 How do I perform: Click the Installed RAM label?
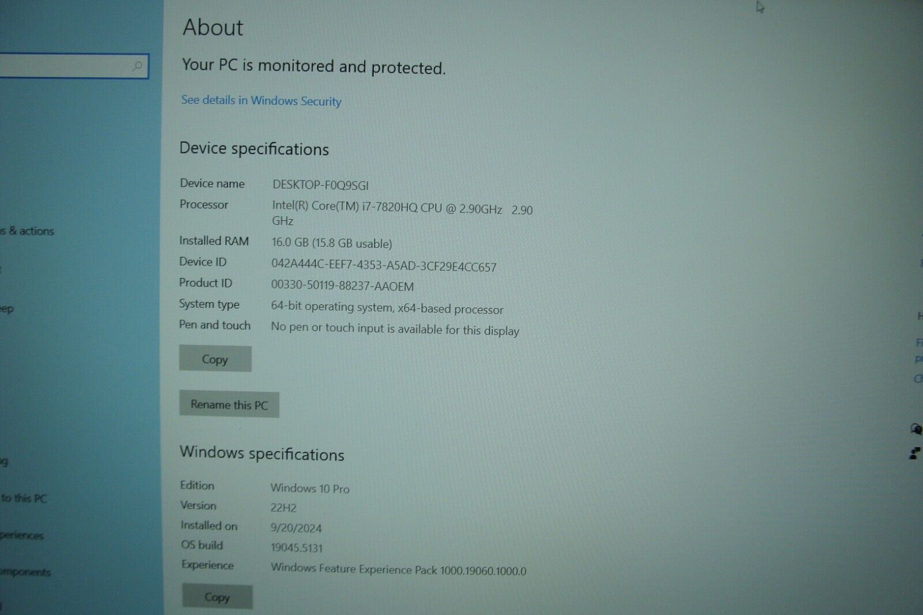[x=213, y=241]
